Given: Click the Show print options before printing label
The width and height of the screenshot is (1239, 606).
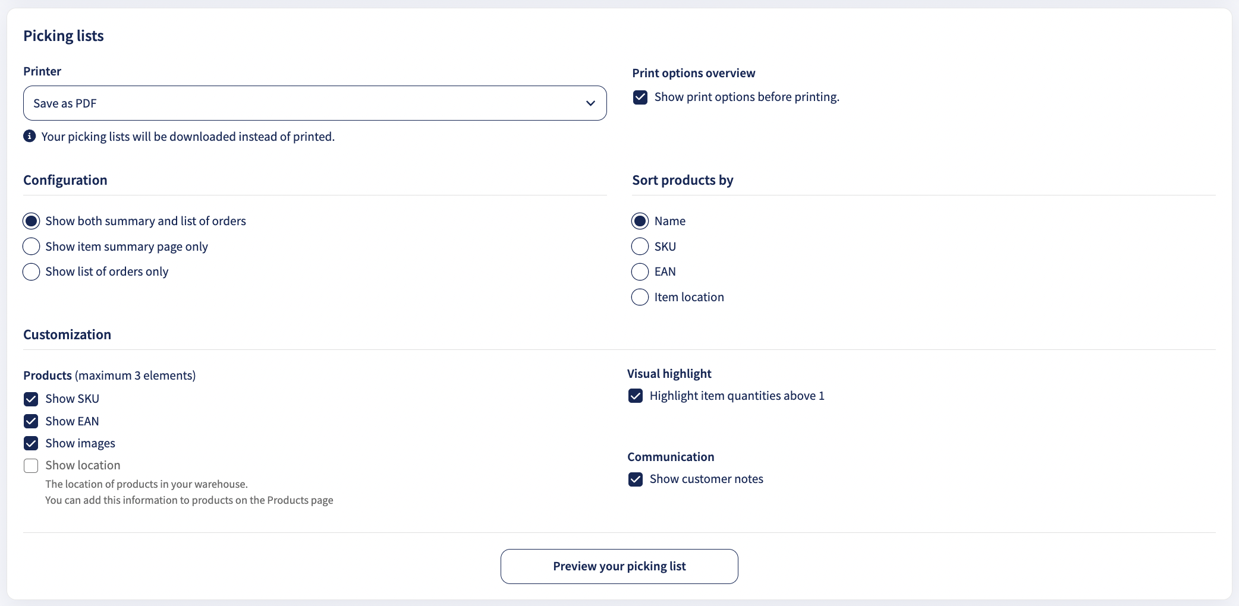Looking at the screenshot, I should pos(747,97).
